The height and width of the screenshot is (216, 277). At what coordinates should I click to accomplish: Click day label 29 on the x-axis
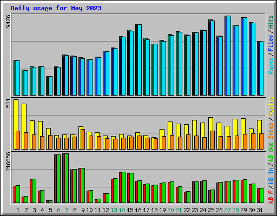pyautogui.click(x=243, y=210)
